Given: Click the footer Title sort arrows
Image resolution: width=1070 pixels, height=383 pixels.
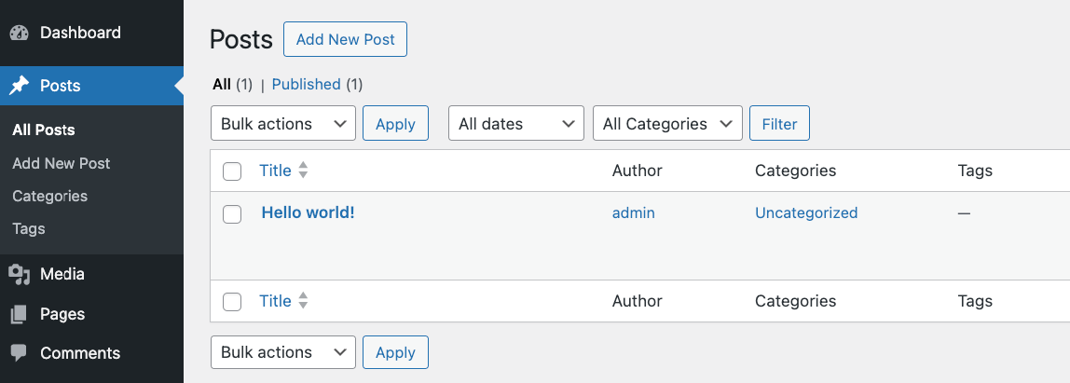Looking at the screenshot, I should [303, 301].
